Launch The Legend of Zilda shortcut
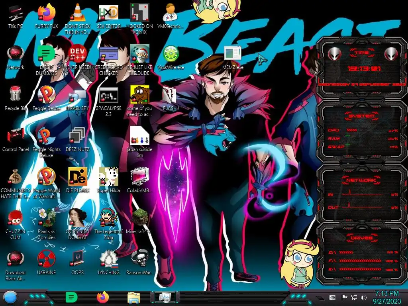 [x=108, y=224]
